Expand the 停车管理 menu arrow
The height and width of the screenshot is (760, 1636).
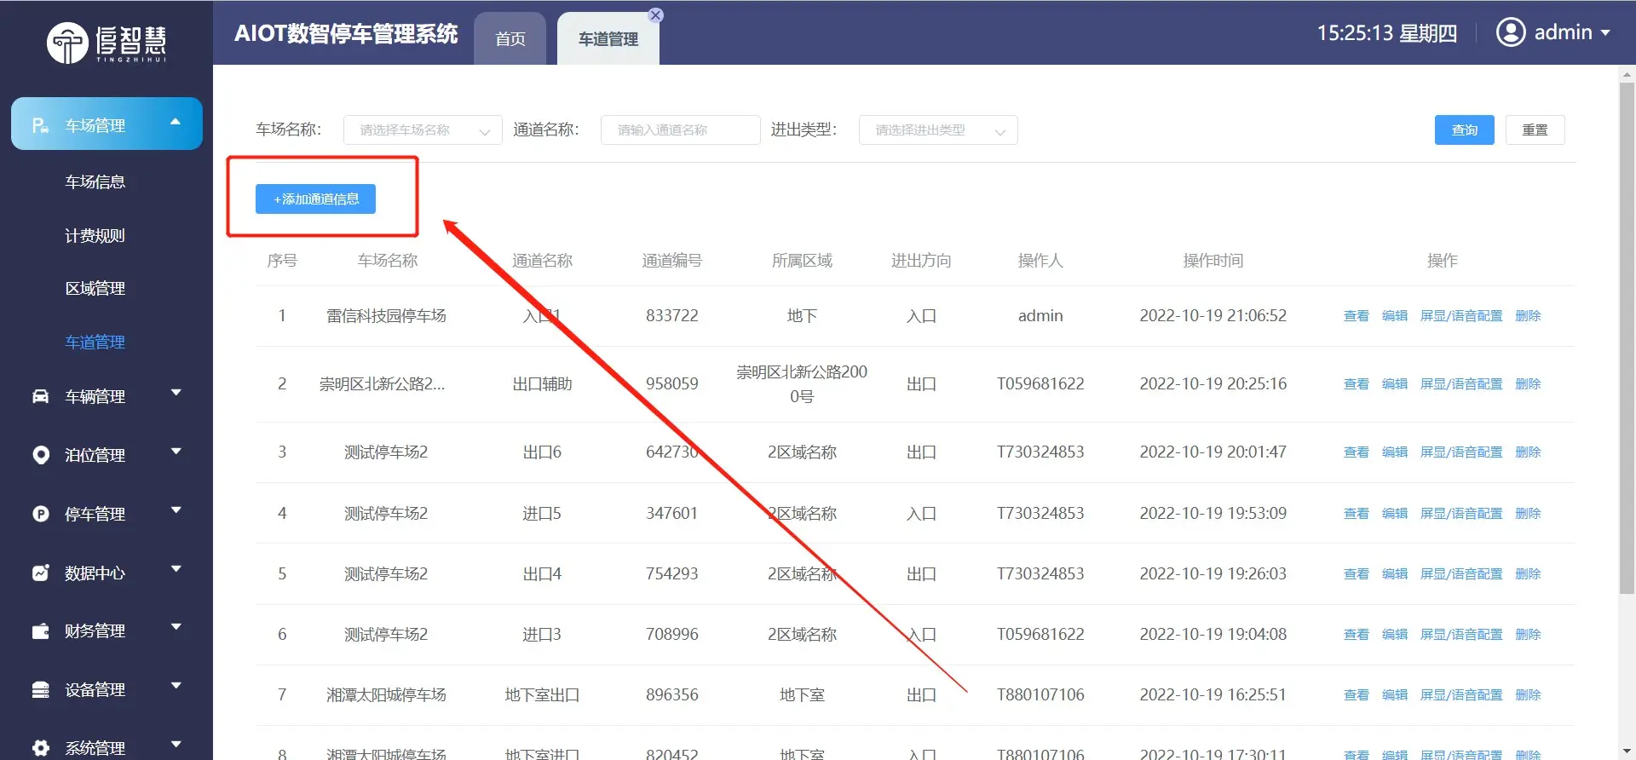tap(176, 510)
